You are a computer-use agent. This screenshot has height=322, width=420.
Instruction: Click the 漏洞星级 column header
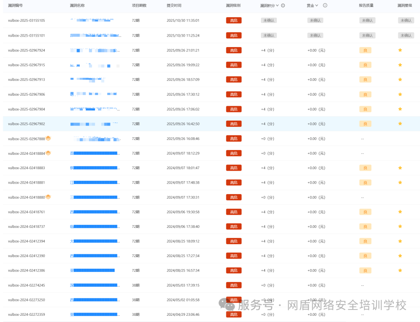(405, 5)
